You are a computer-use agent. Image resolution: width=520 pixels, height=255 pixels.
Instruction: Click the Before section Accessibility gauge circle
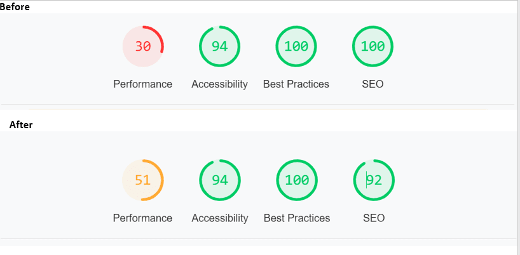[x=219, y=46]
